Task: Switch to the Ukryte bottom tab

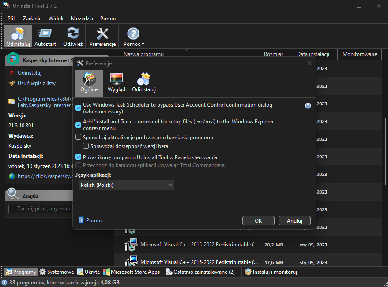Action: (88, 272)
